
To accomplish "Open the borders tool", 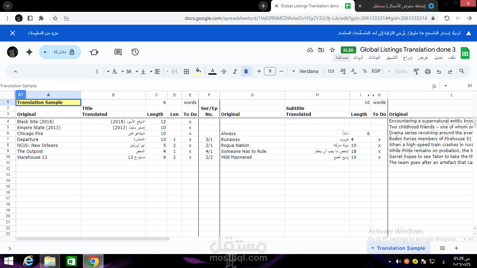I will [186, 71].
